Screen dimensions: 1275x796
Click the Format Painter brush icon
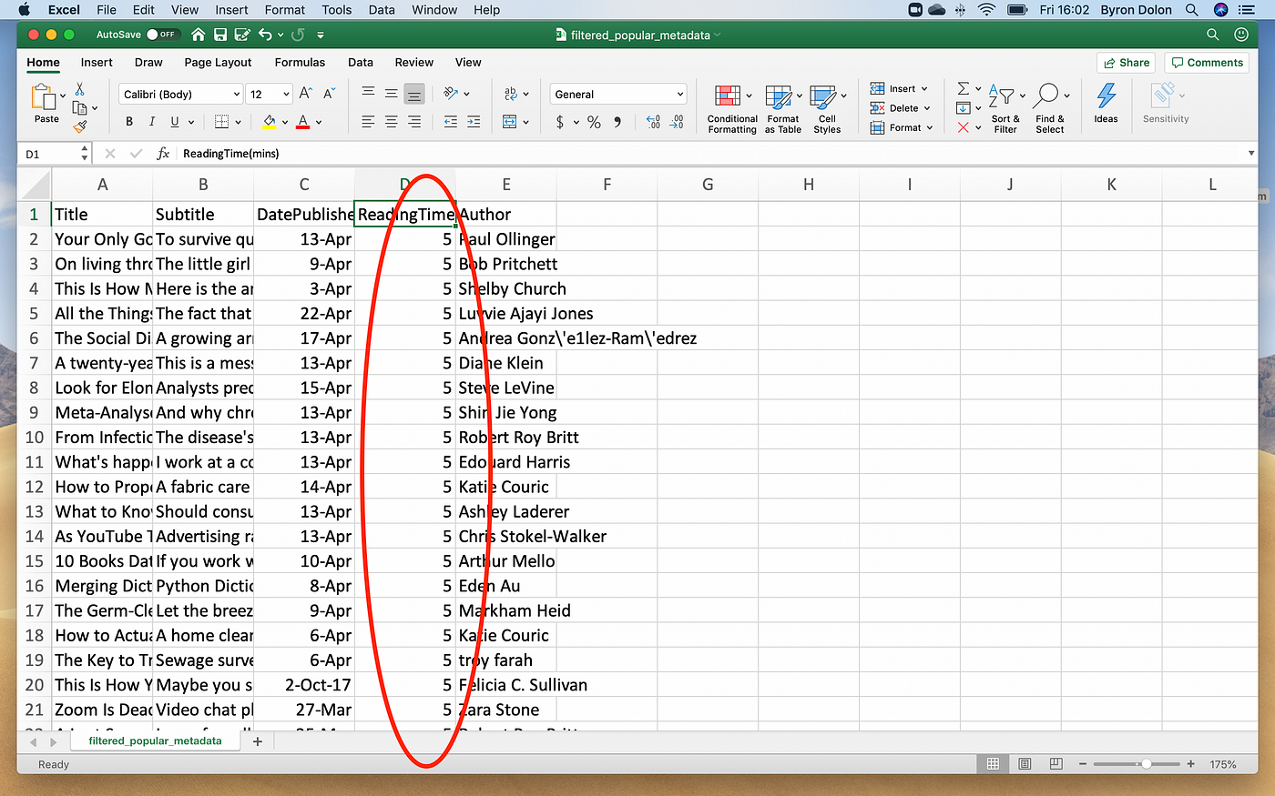tap(80, 126)
